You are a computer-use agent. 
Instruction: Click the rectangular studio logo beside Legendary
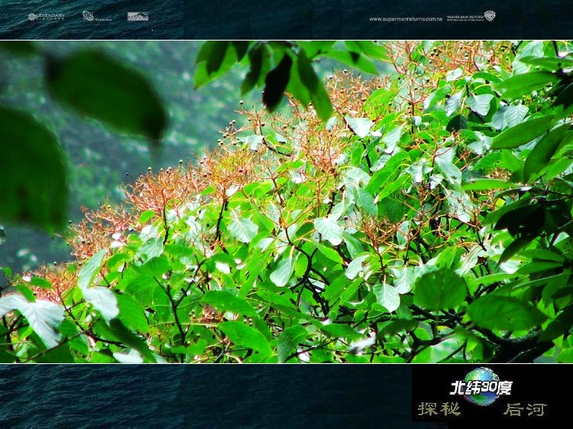[138, 17]
